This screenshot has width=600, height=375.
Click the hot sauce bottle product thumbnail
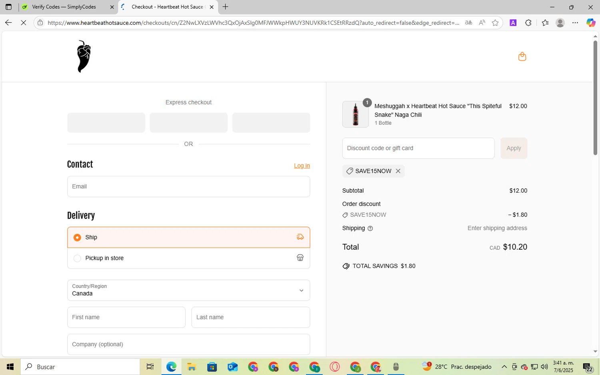[356, 114]
